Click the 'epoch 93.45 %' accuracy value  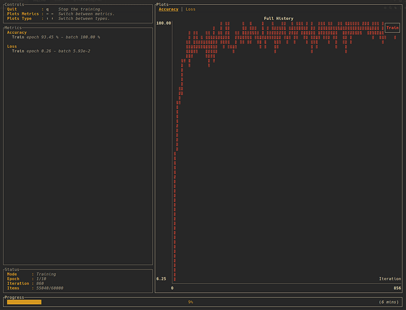point(43,37)
